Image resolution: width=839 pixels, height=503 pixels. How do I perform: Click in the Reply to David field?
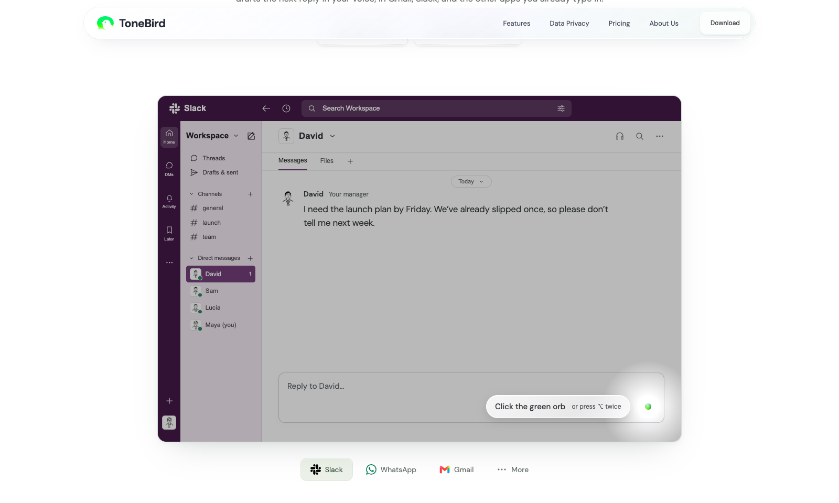coord(471,398)
